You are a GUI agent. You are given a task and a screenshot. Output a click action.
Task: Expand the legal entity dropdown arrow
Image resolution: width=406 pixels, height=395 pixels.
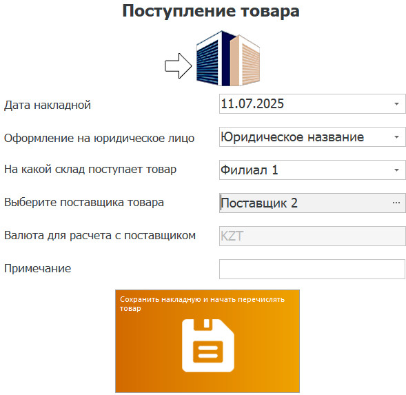pos(396,136)
